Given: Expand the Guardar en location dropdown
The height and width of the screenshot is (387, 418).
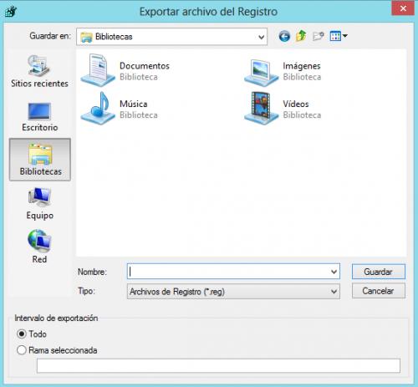Looking at the screenshot, I should click(261, 37).
